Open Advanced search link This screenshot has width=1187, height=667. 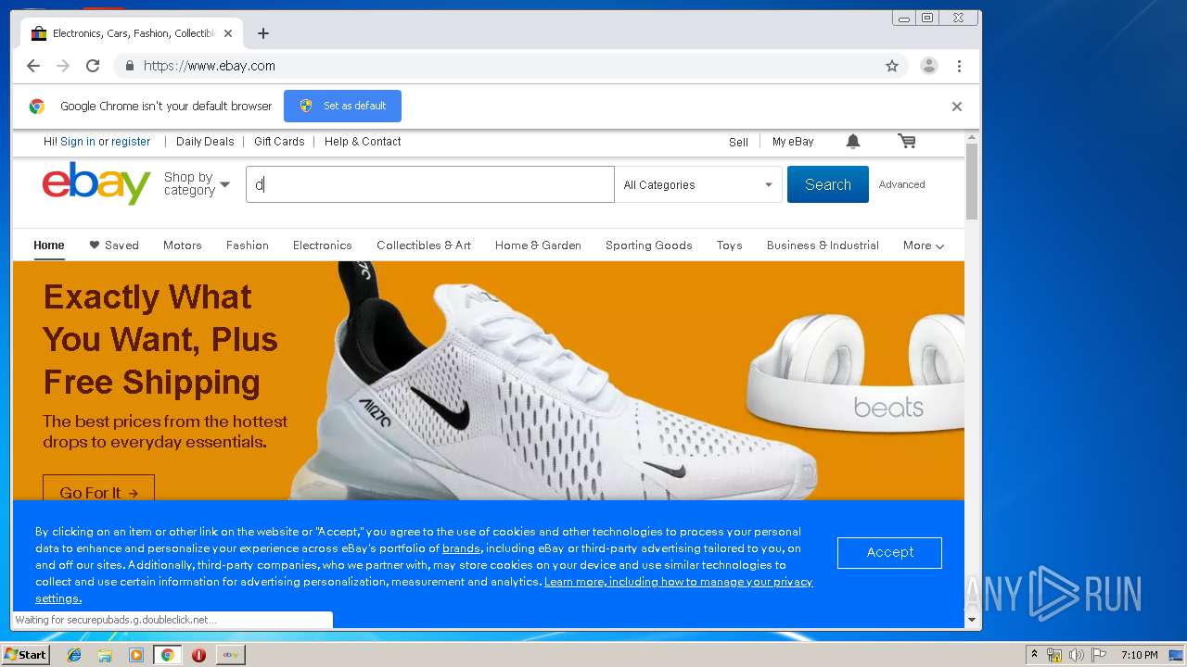click(902, 184)
